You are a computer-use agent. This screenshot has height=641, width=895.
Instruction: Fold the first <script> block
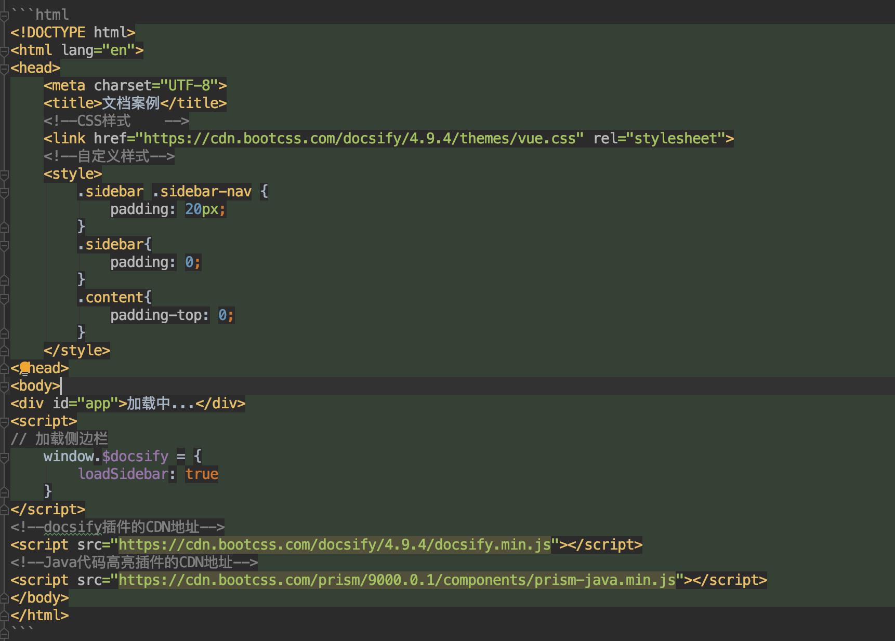[4, 421]
